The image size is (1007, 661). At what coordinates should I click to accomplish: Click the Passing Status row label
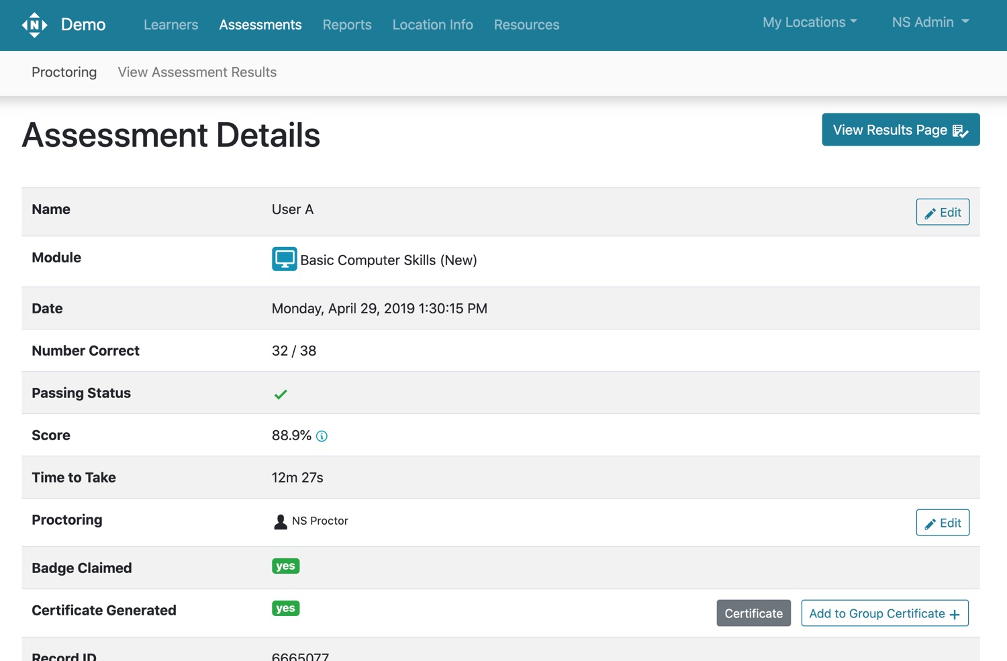81,393
